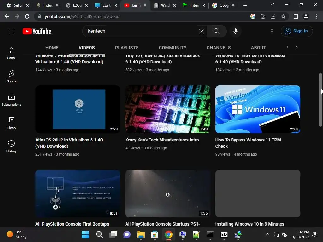The width and height of the screenshot is (323, 242).
Task: Open the PlayStation First Bootups thumbnail
Action: [78, 194]
